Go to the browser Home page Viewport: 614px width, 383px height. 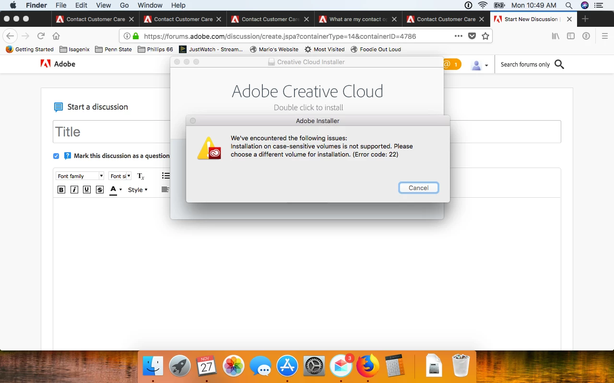56,36
